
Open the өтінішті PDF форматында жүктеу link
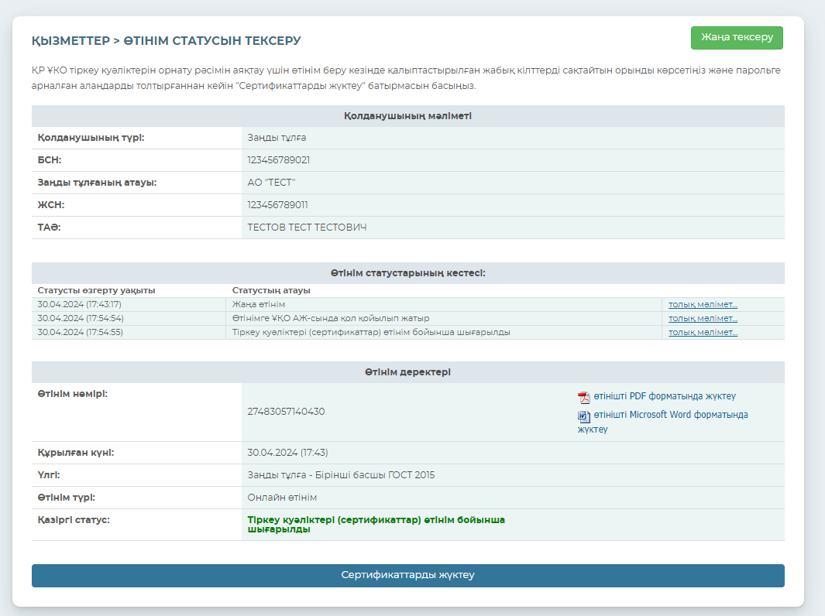pyautogui.click(x=664, y=396)
